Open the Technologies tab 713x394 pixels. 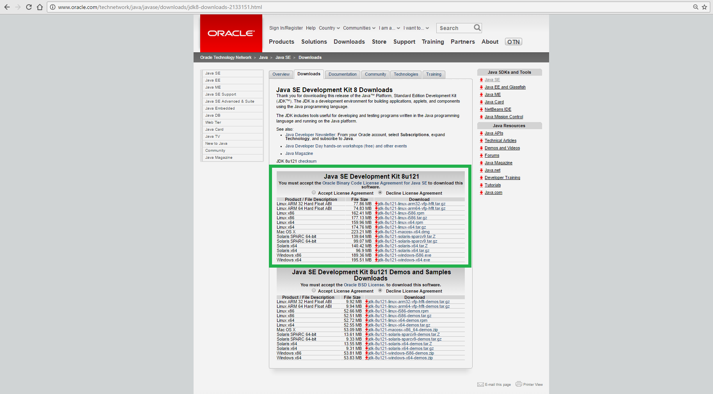coord(406,75)
